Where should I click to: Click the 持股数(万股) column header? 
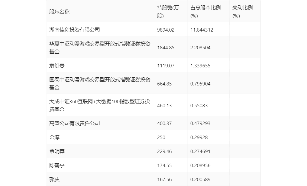(x=168, y=12)
